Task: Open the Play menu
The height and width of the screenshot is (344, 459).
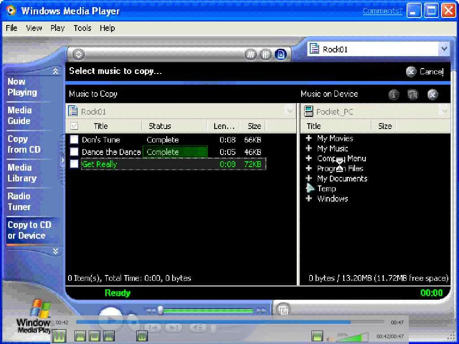Action: [57, 28]
